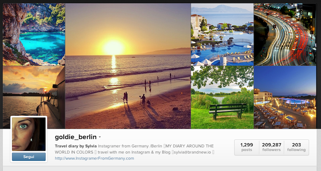Viewport: 321px width, 171px height.
Task: Open the large beach sunset photo
Action: 128,66
